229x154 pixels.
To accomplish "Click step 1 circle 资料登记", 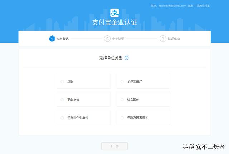I will coord(52,39).
